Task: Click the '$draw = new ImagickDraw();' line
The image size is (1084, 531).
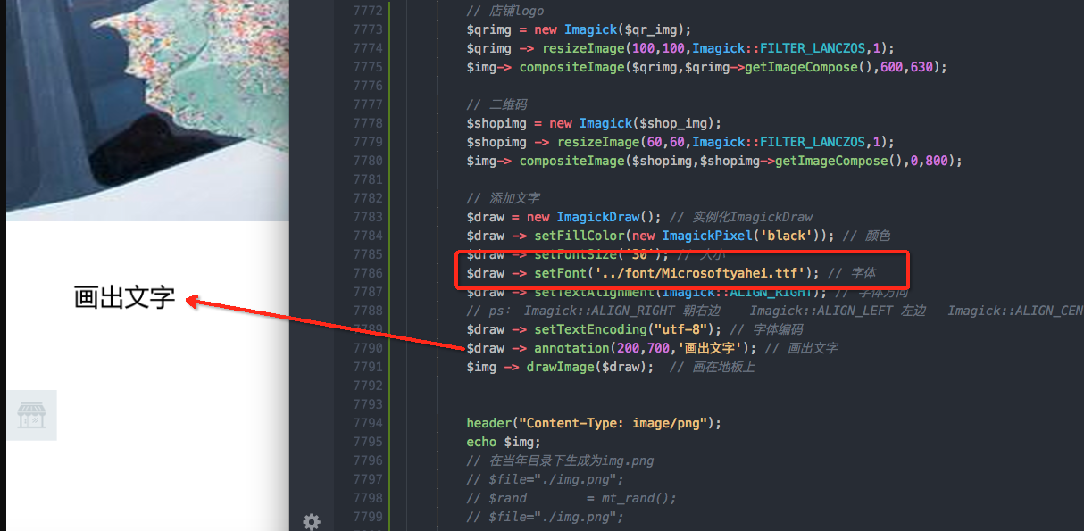Action: click(564, 218)
